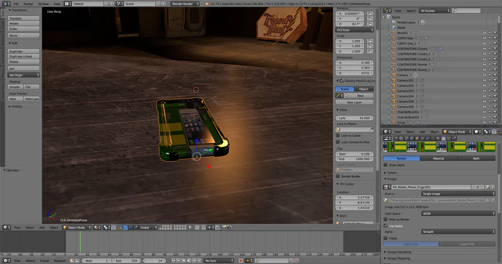
Task: Click the eyedropper in Lock to Object field
Action: pyautogui.click(x=371, y=129)
